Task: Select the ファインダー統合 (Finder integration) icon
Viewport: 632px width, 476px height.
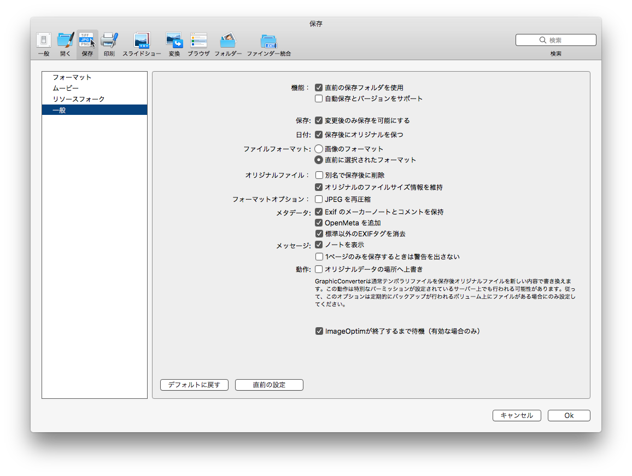Action: [x=268, y=42]
